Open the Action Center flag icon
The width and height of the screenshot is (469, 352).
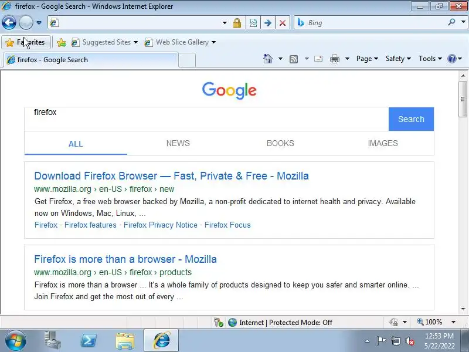381,341
